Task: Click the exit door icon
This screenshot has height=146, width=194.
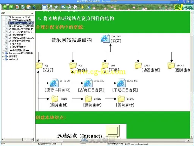Action: pos(89,7)
